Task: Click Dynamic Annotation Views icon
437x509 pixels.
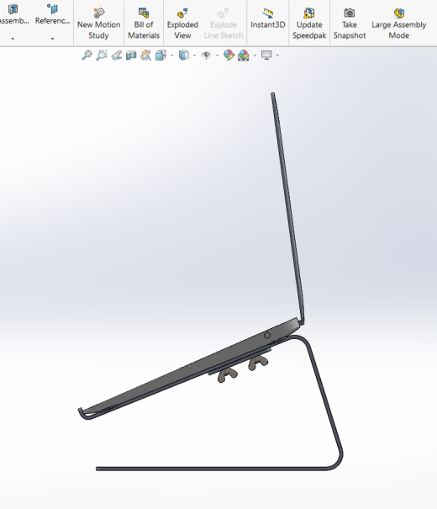Action: pos(146,56)
